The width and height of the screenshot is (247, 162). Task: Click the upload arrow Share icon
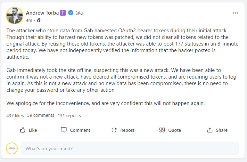210,130
